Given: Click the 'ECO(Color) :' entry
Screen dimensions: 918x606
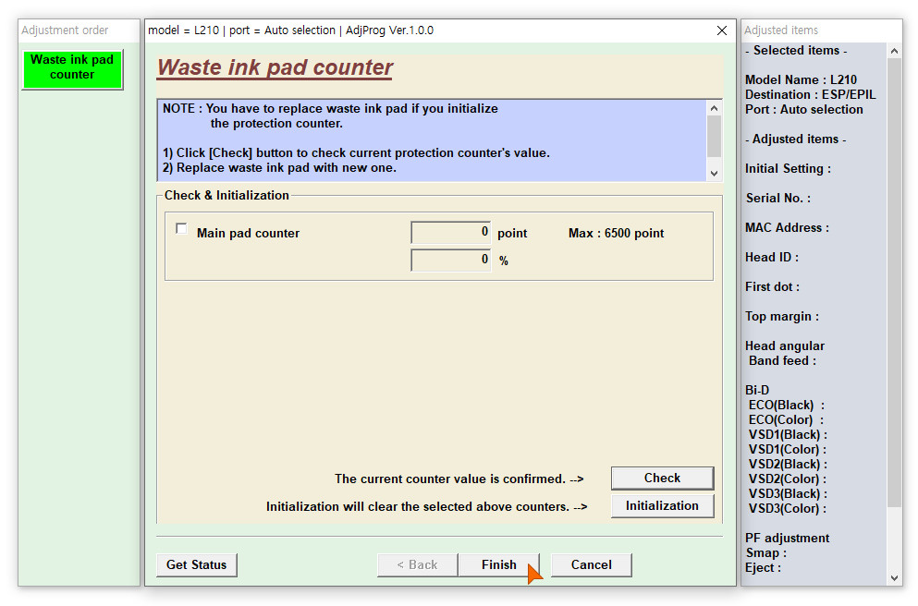Looking at the screenshot, I should [x=787, y=420].
